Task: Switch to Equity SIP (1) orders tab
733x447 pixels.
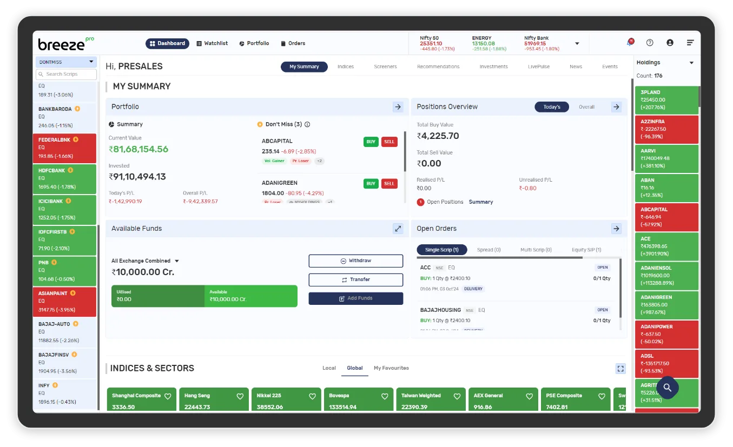Action: [x=586, y=250]
